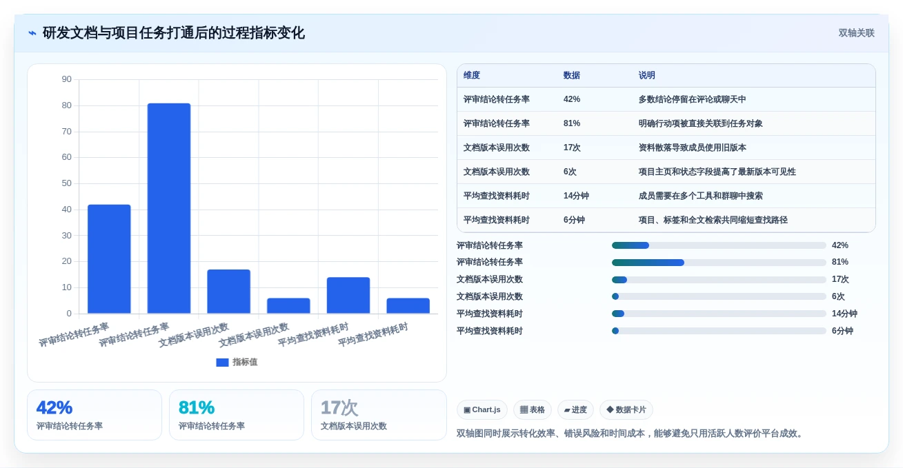
Task: Click the 进度 tag chip
Action: [x=575, y=409]
